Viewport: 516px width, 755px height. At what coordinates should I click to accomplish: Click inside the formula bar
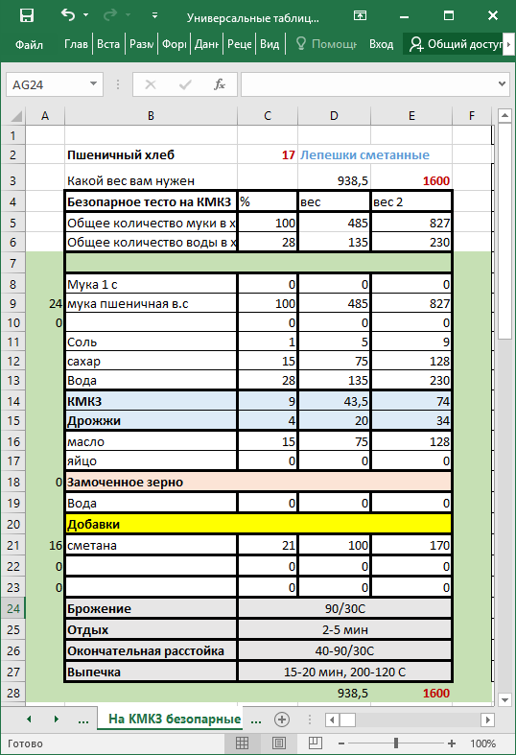click(368, 84)
